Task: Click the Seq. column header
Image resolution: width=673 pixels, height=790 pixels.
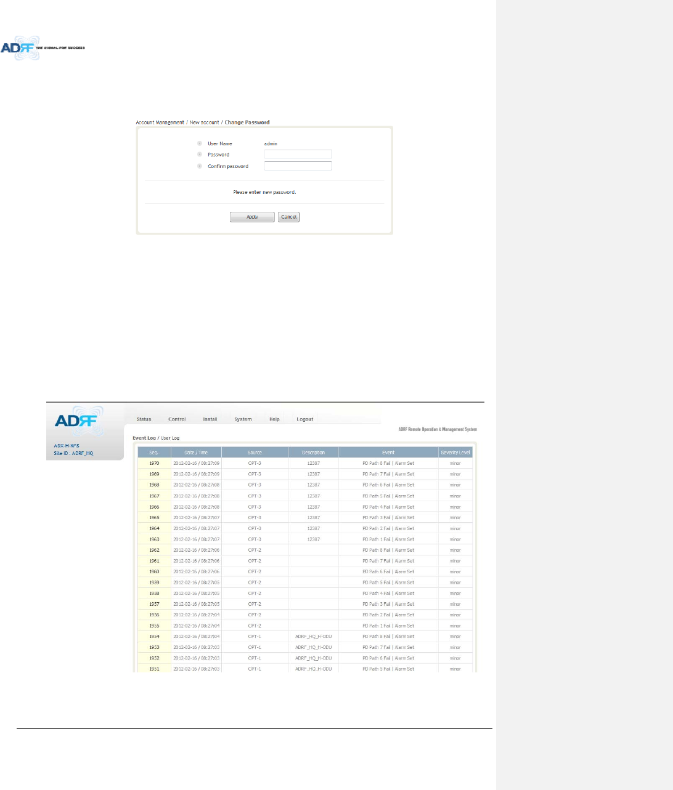Action: (154, 453)
